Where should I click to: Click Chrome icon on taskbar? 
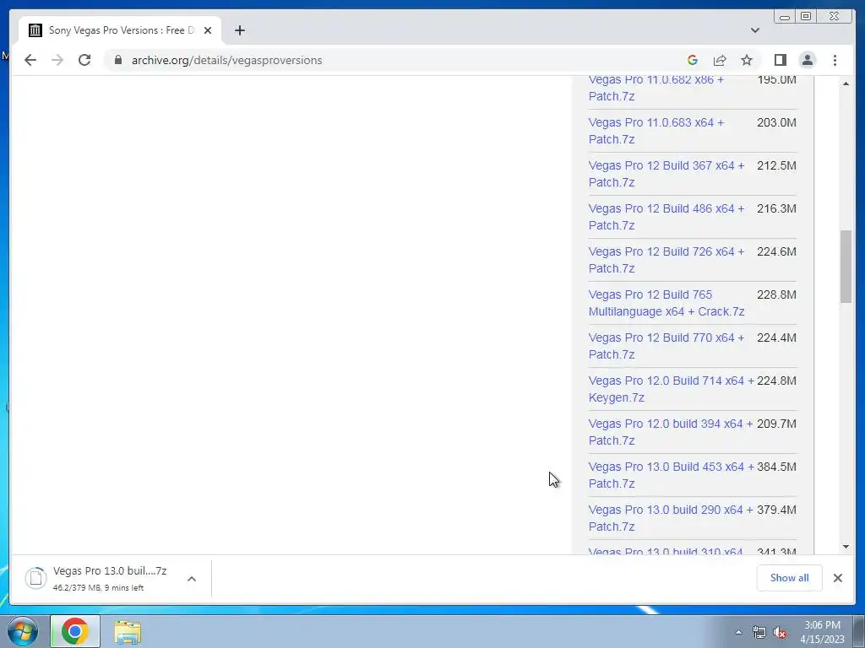75,631
